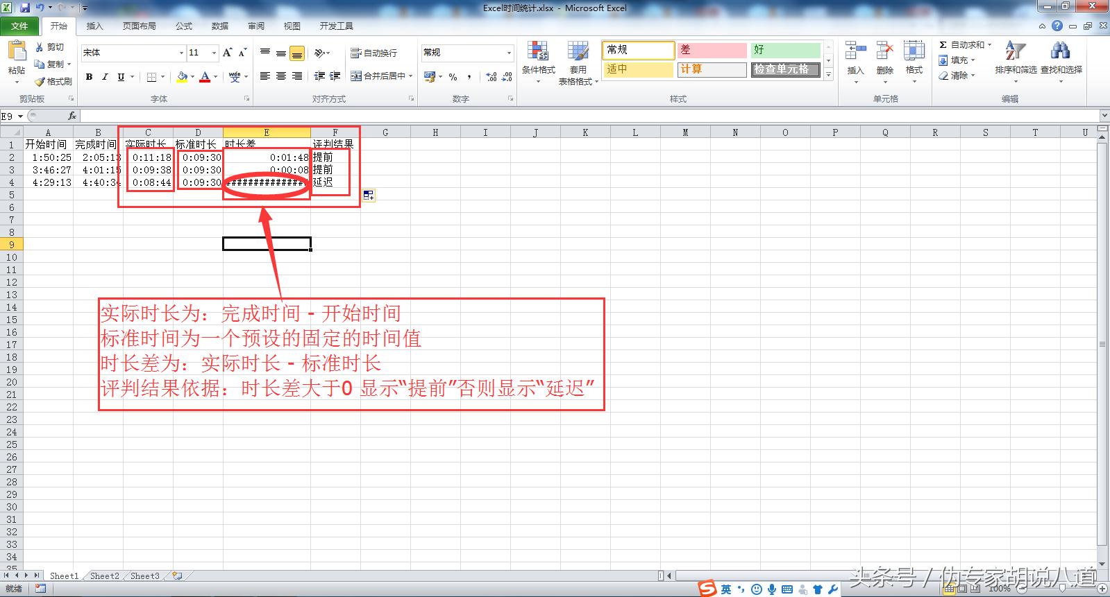
Task: Click the Format Painter brush icon
Action: pos(40,82)
